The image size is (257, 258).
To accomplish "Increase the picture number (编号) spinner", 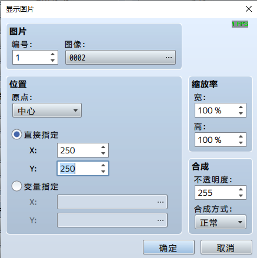I will coord(52,54).
